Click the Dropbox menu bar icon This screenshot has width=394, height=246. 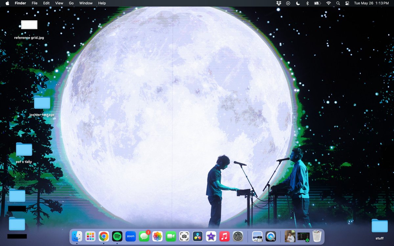click(279, 3)
